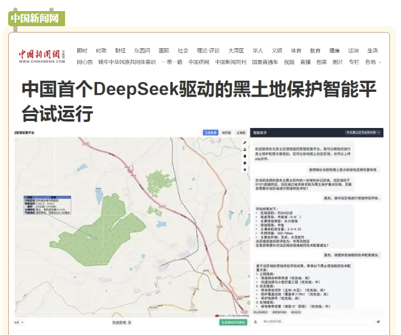Click the user avatar icon in chat input
This screenshot has width=401, height=335.
(257, 321)
